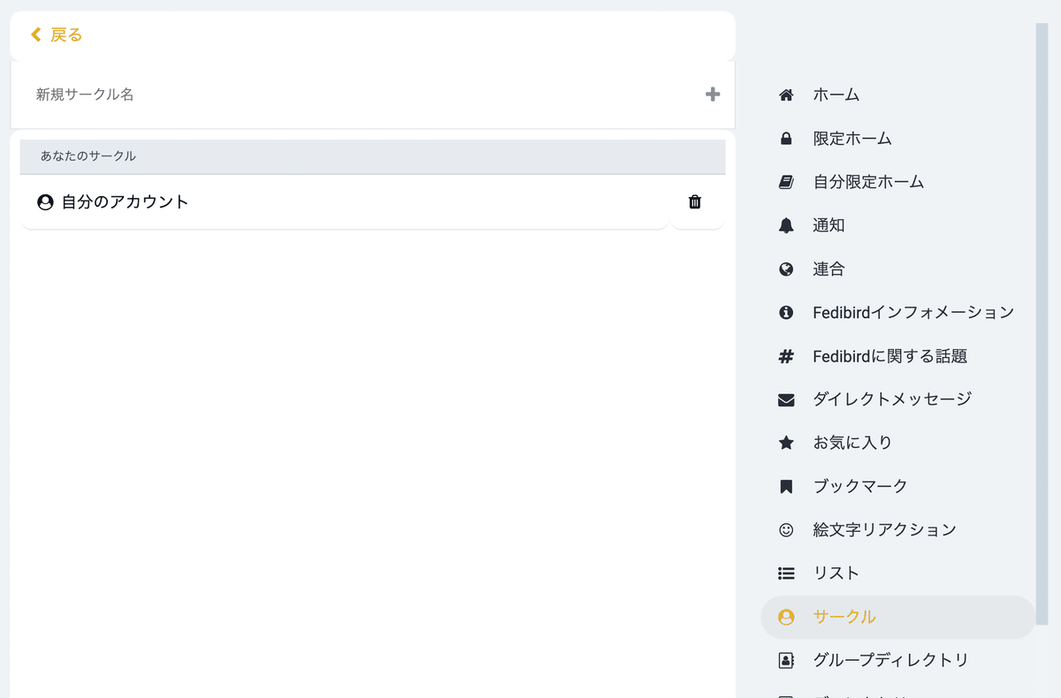This screenshot has height=698, width=1061.
Task: Click the star favorites icon
Action: [786, 443]
